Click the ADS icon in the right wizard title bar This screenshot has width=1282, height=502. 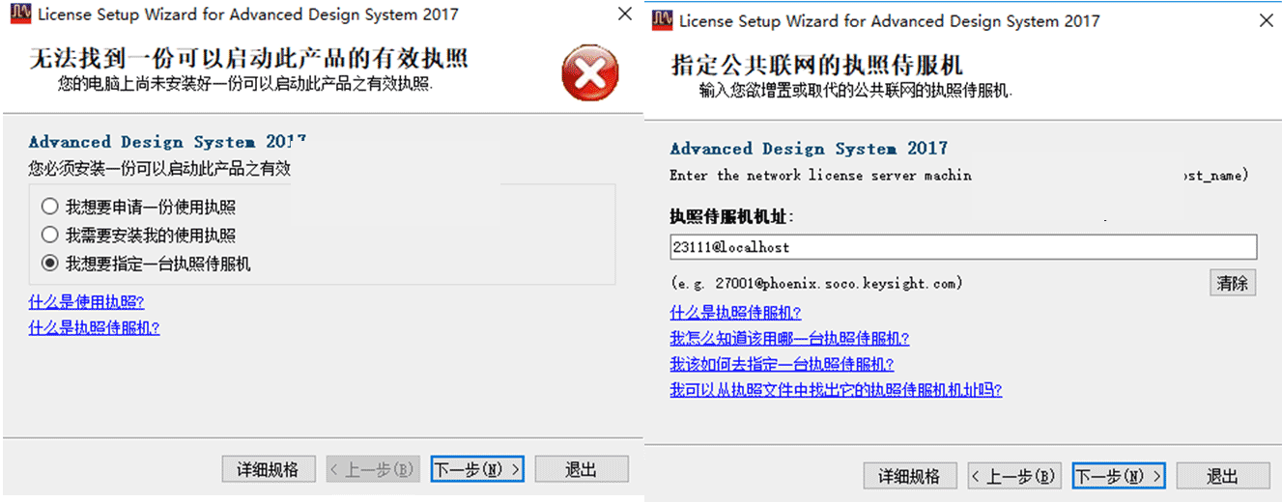point(663,20)
